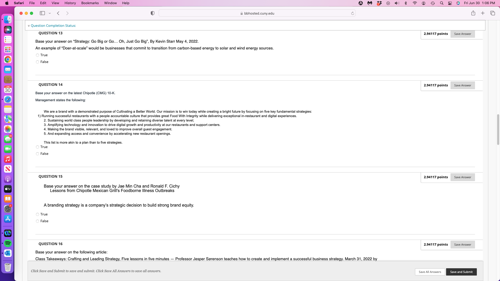Click the privacy report shield icon
The height and width of the screenshot is (281, 500).
pos(153,13)
